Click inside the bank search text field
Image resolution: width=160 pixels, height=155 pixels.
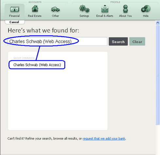[57, 41]
